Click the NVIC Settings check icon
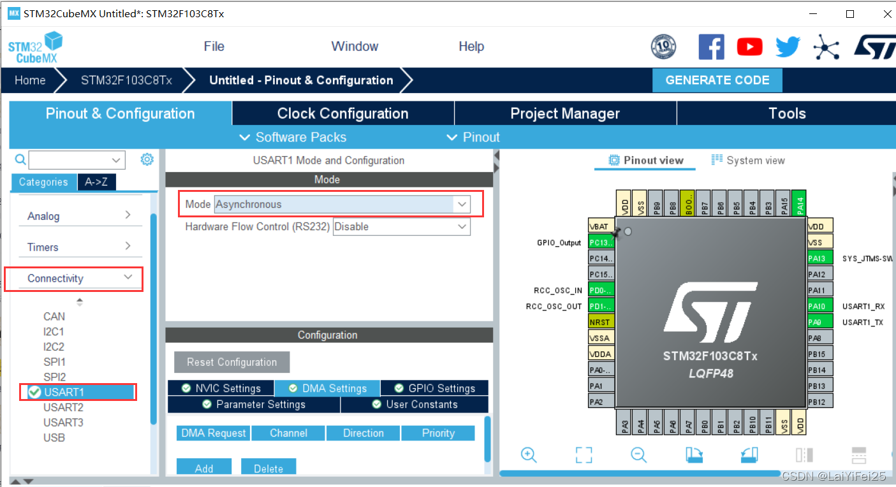Image resolution: width=896 pixels, height=487 pixels. tap(186, 388)
